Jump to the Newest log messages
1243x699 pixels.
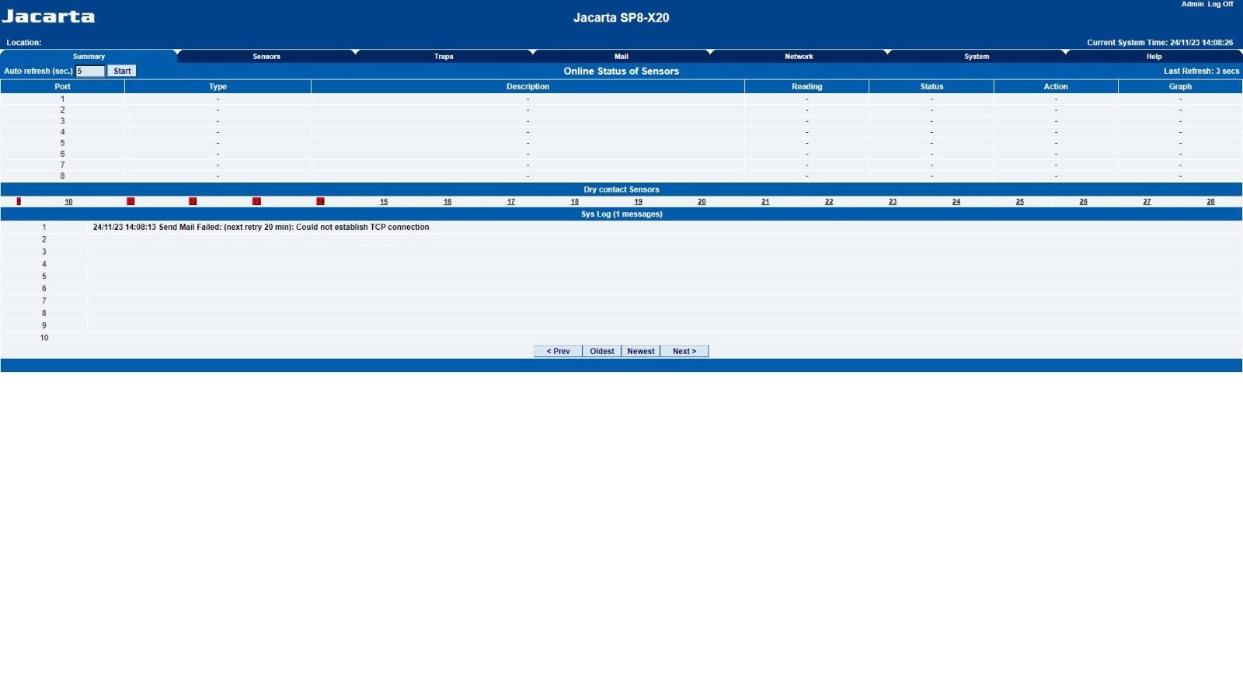coord(641,351)
